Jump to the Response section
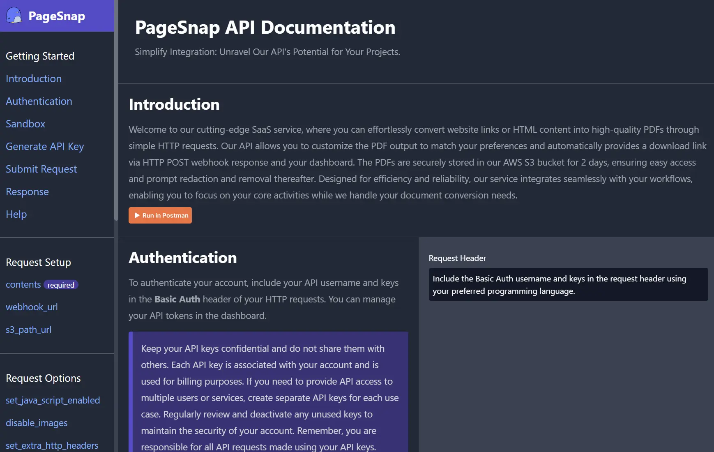This screenshot has width=714, height=452. [27, 191]
